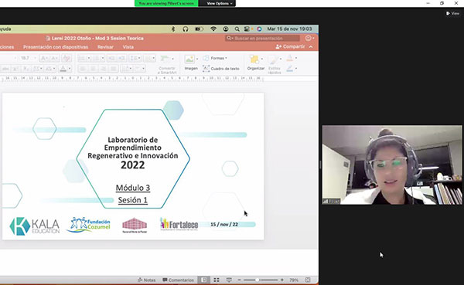The width and height of the screenshot is (464, 285).
Task: Switch to slide sorter grid view
Action: click(x=217, y=280)
